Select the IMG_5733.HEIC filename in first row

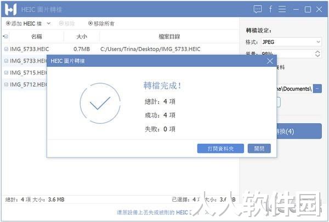coord(30,49)
